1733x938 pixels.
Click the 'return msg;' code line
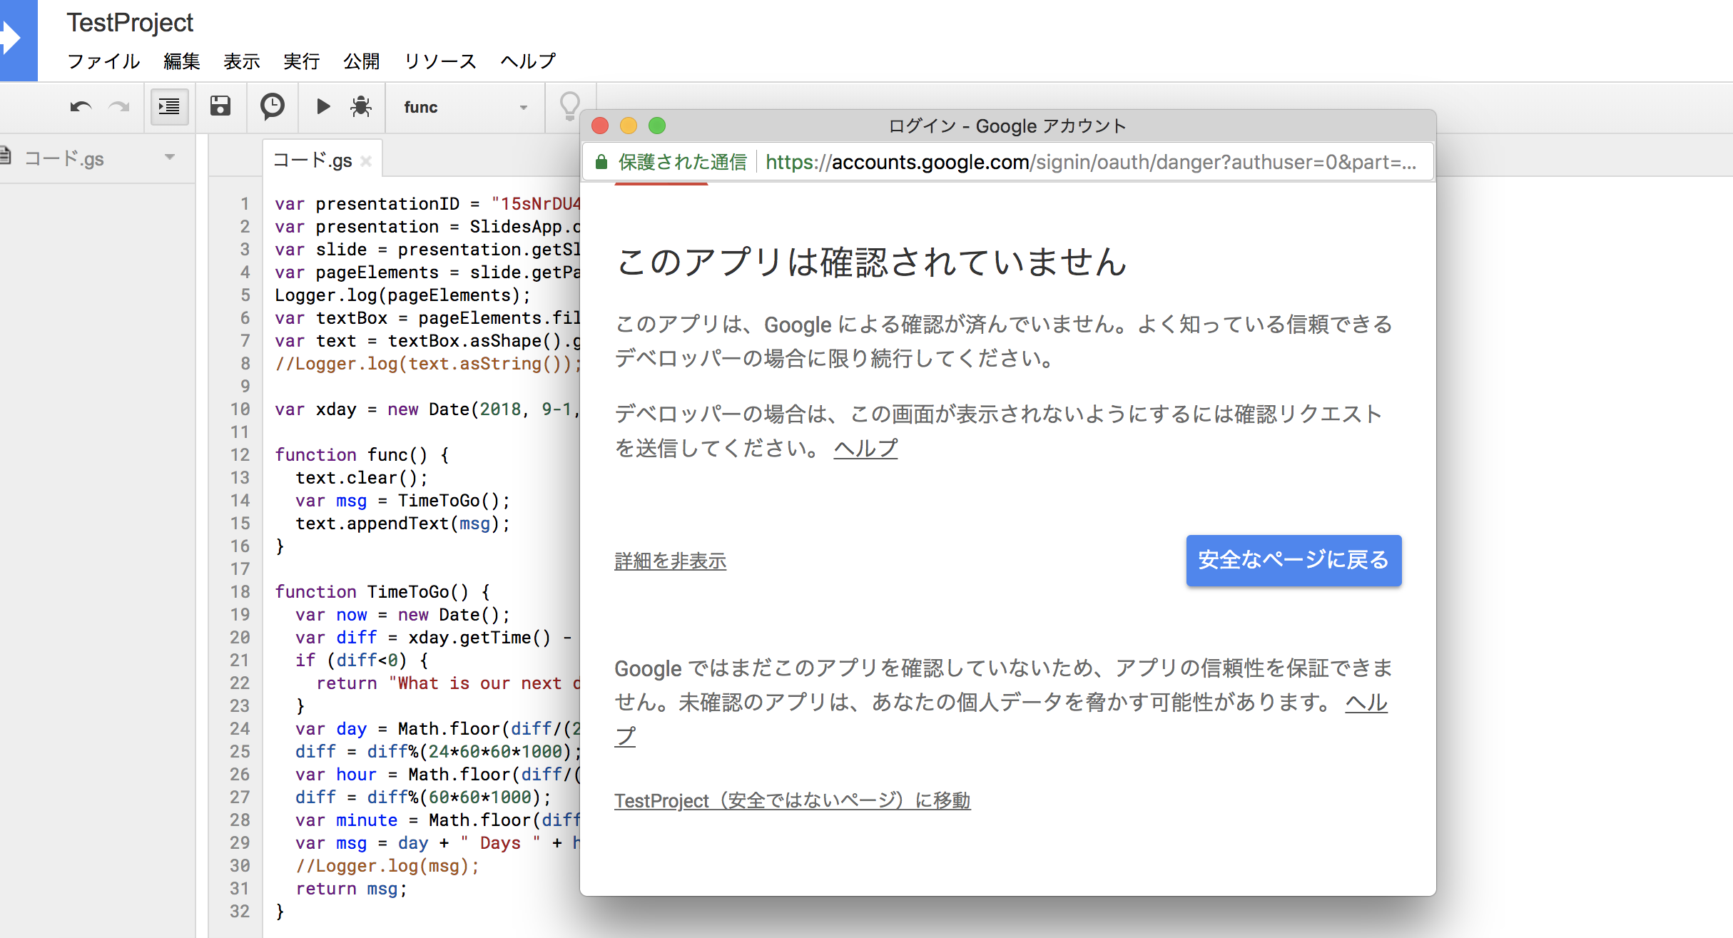[351, 889]
